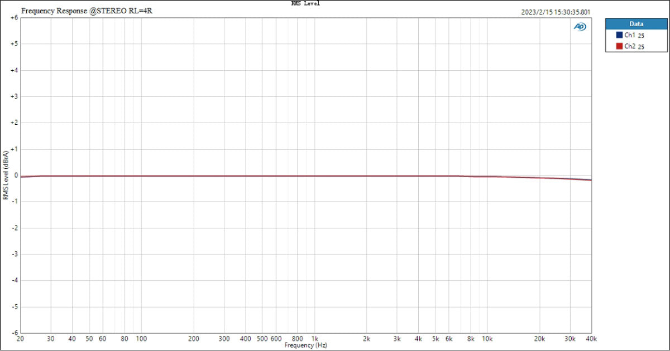Image resolution: width=670 pixels, height=351 pixels.
Task: Click the red Ch2 color swatch
Action: [x=619, y=46]
